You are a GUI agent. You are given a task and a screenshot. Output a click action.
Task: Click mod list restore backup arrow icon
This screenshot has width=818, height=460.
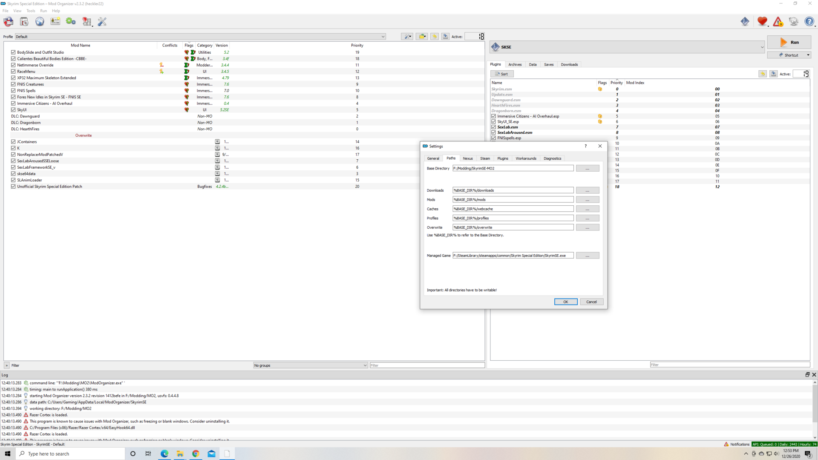(x=435, y=37)
